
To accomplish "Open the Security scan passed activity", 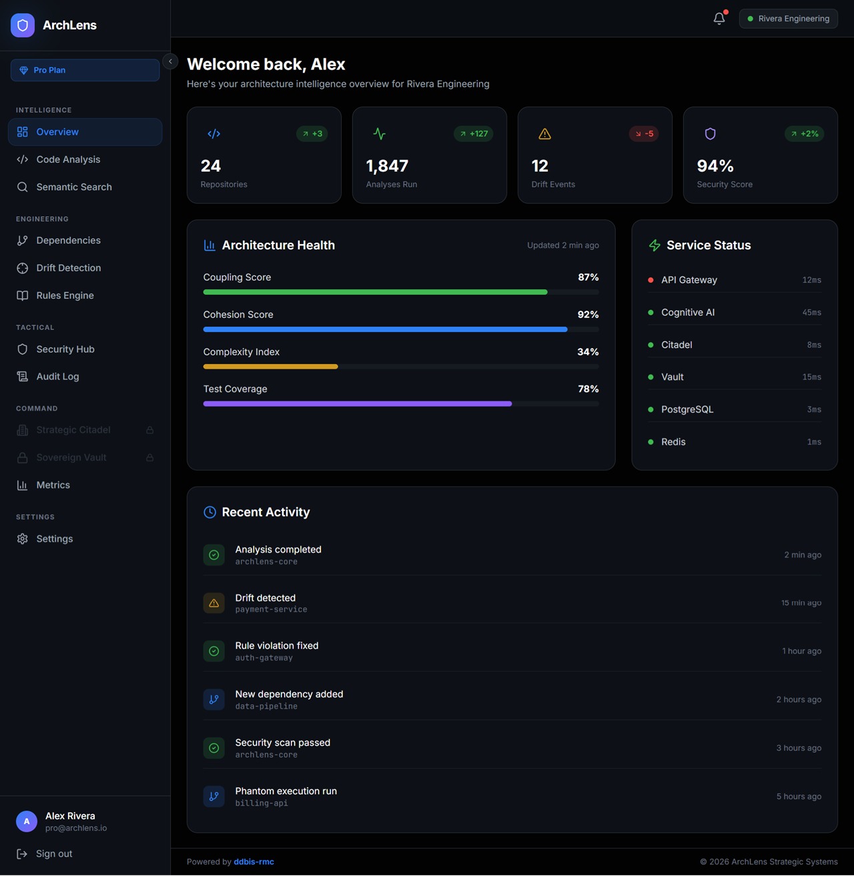I will click(512, 748).
